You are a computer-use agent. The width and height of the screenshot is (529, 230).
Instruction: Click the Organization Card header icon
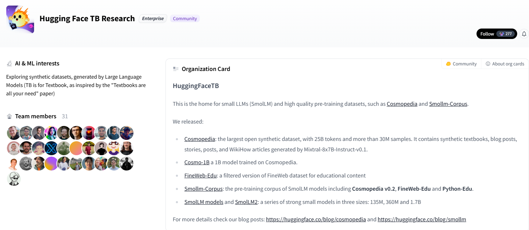click(176, 69)
